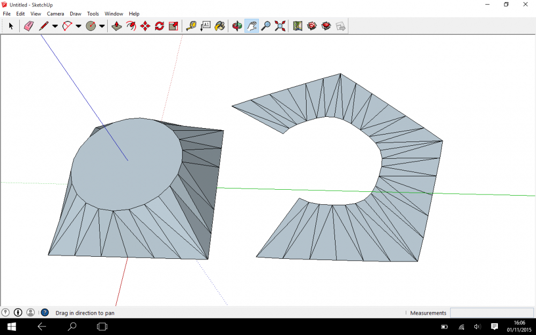The height and width of the screenshot is (335, 536).
Task: Activate the Paint Bucket tool
Action: pyautogui.click(x=219, y=26)
